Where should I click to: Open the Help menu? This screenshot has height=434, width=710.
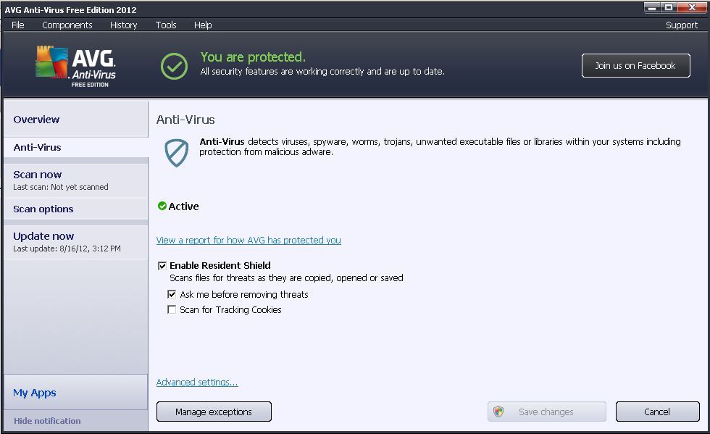[203, 25]
